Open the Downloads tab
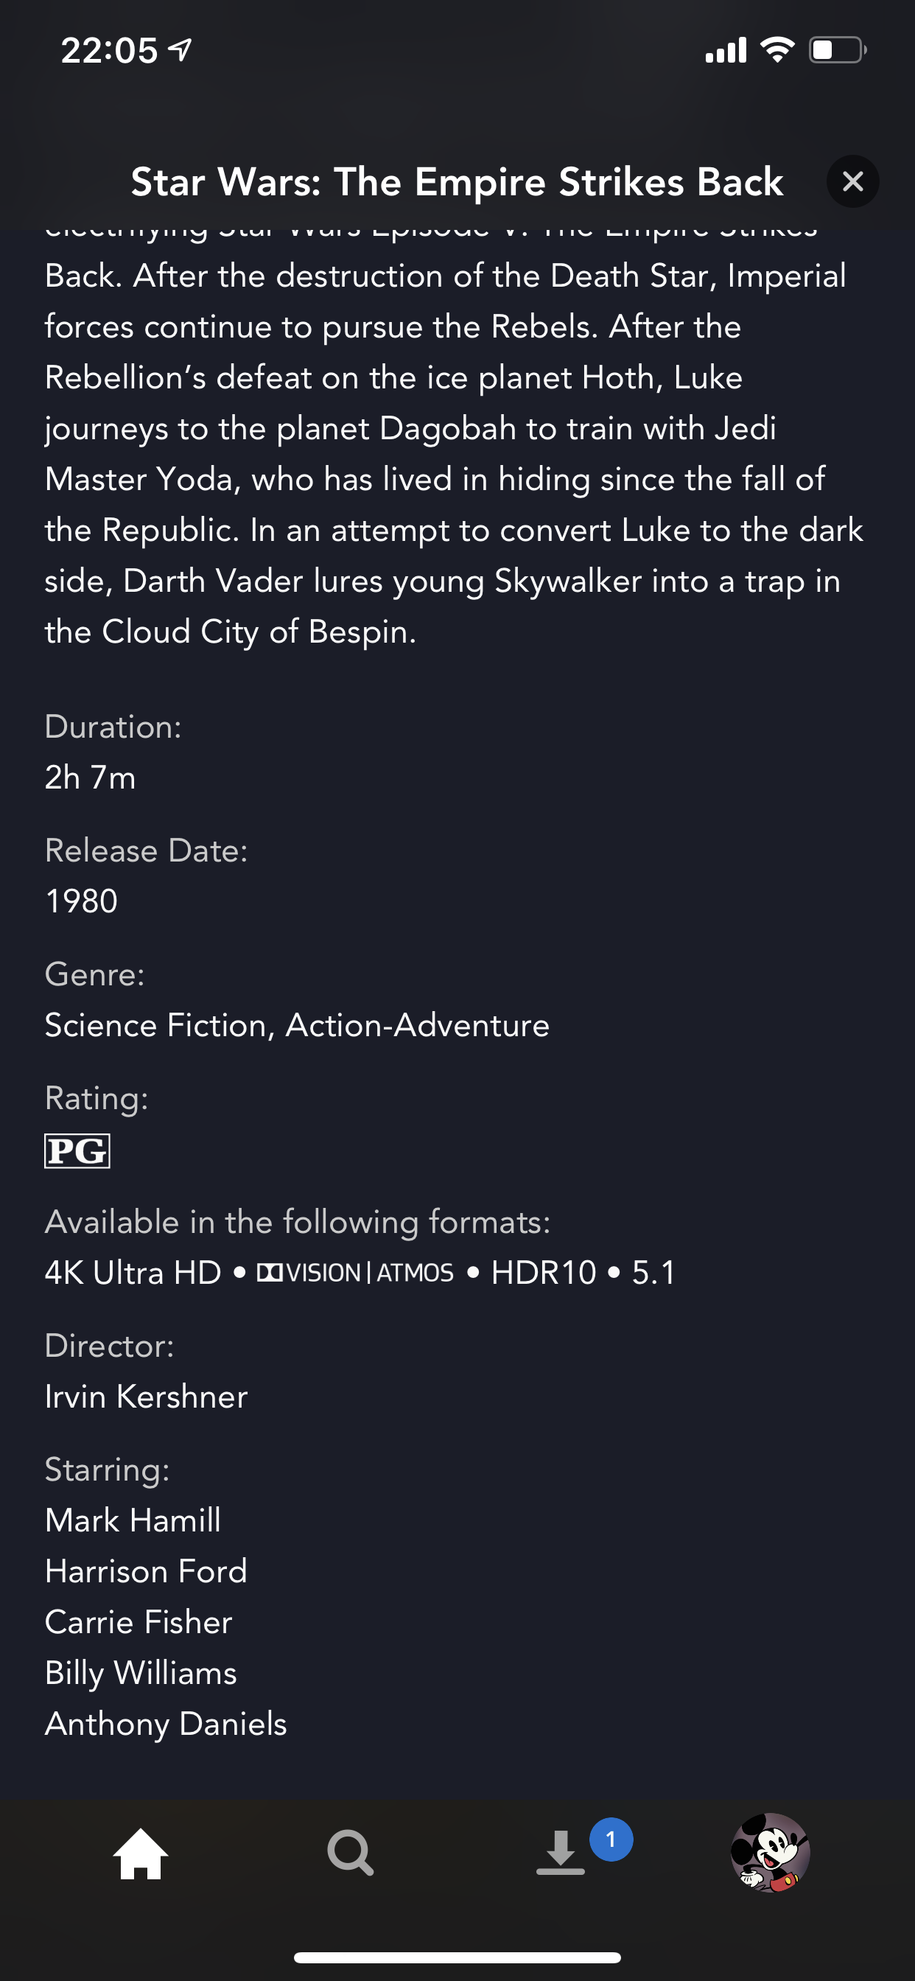 click(561, 1853)
